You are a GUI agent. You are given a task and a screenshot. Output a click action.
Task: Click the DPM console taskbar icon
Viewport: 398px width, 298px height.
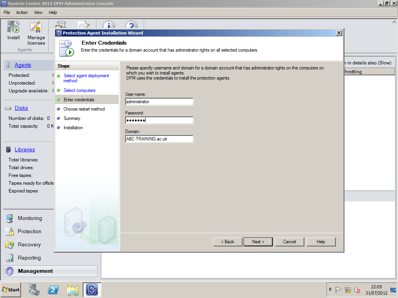tap(92, 289)
